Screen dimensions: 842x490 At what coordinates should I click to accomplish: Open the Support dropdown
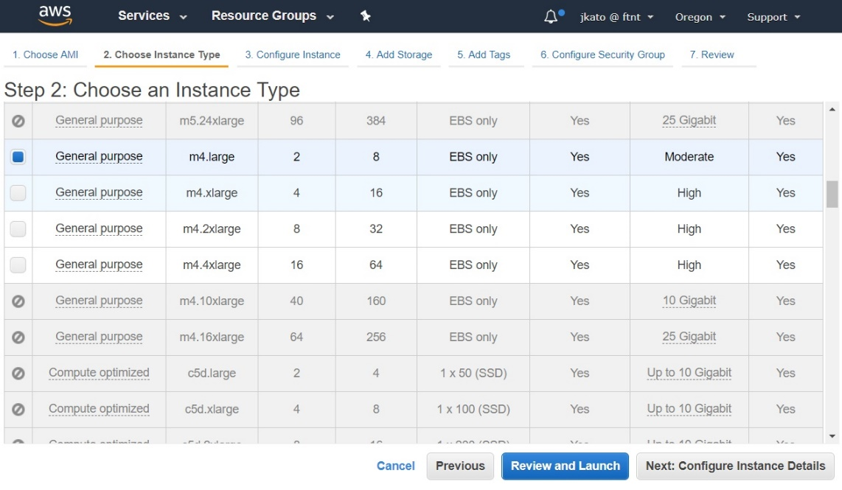[772, 16]
